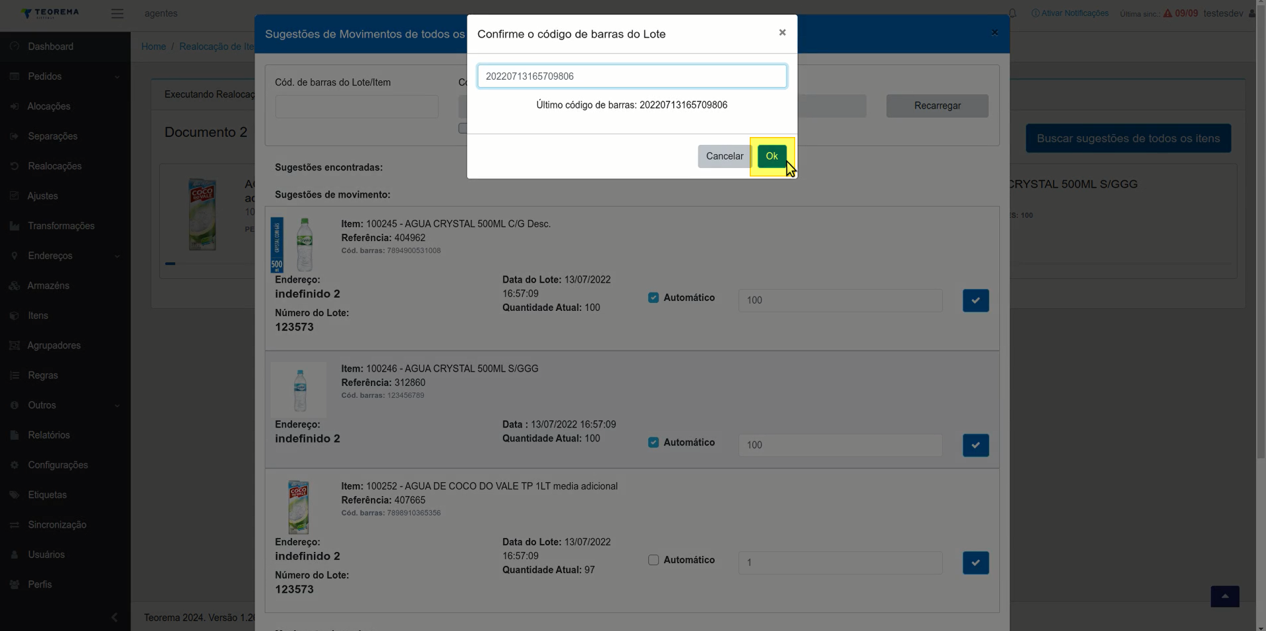
Task: Open the notifications bell icon
Action: point(1013,13)
